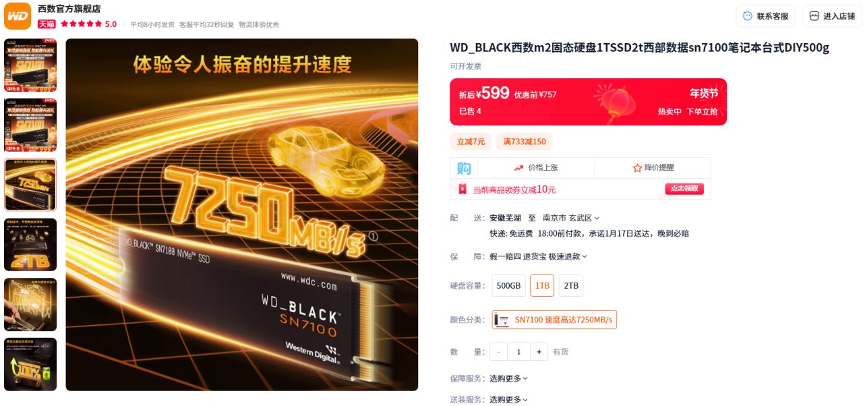View the 2TB product thumbnail image

click(x=30, y=245)
